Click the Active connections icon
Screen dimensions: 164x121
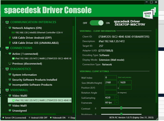coord(10,54)
